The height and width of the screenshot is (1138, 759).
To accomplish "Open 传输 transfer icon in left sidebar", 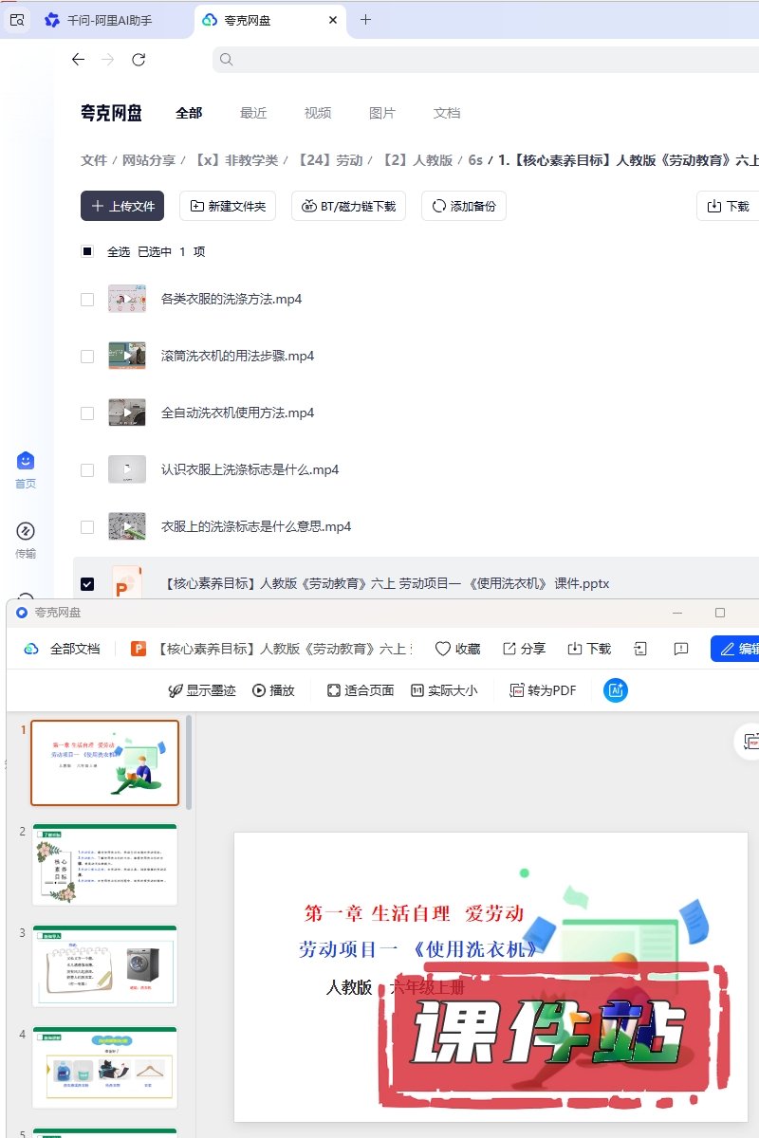I will pyautogui.click(x=26, y=531).
